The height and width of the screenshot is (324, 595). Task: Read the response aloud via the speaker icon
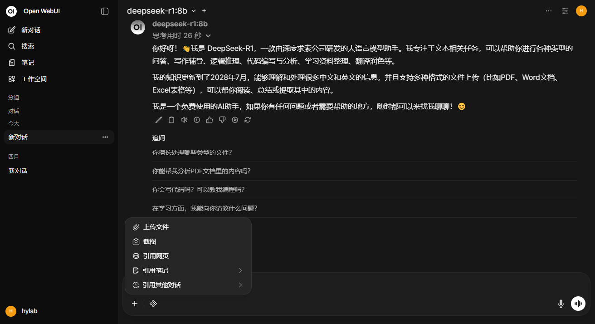184,120
